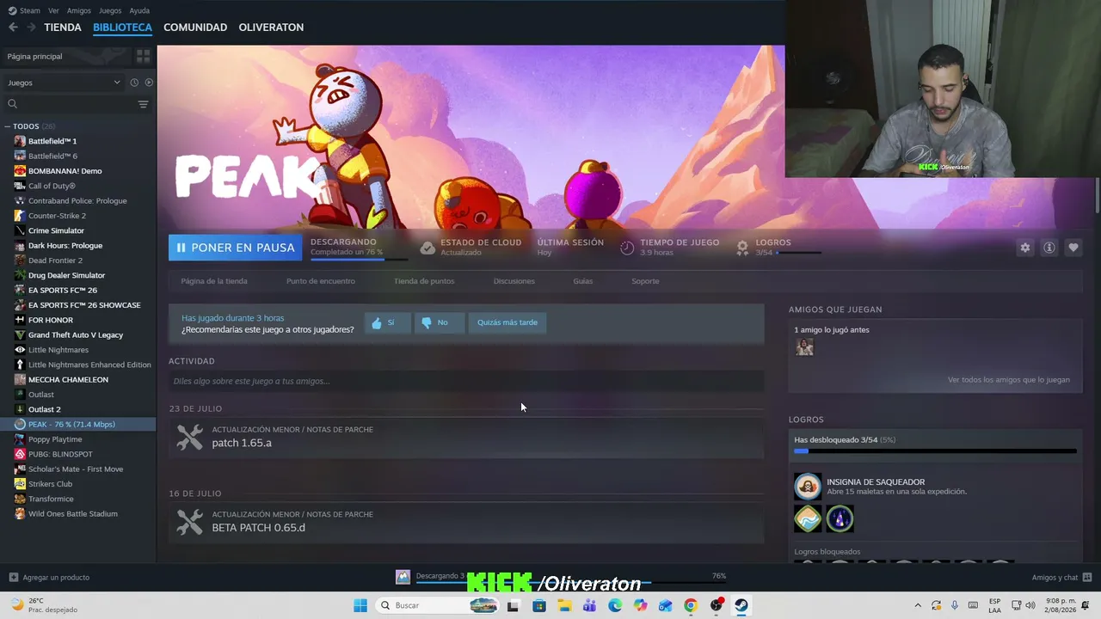Viewport: 1101px width, 619px height.
Task: Open Amigos y chat panel
Action: pyautogui.click(x=1061, y=577)
